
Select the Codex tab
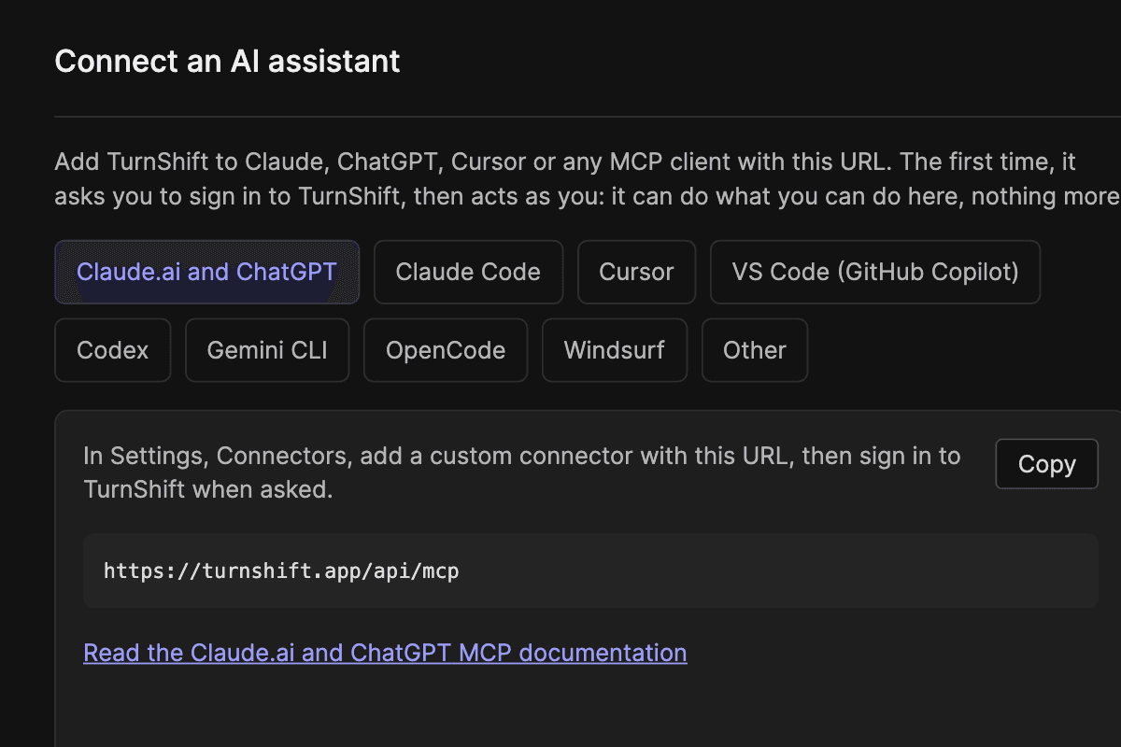tap(113, 350)
